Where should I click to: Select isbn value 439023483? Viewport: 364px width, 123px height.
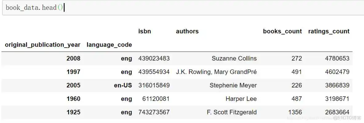[x=154, y=59]
